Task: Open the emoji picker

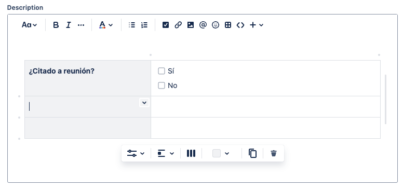Action: click(216, 25)
